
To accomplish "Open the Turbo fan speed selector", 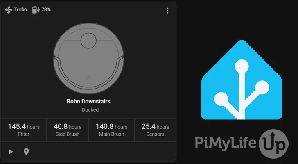I will [x=20, y=9].
